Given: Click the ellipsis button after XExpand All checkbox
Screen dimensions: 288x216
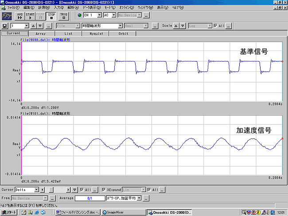Looking at the screenshot, I should 162,190.
